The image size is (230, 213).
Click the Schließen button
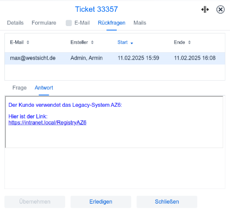(x=167, y=202)
